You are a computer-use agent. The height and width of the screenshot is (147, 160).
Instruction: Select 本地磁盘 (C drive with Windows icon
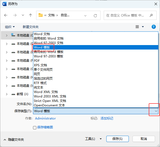point(22,35)
